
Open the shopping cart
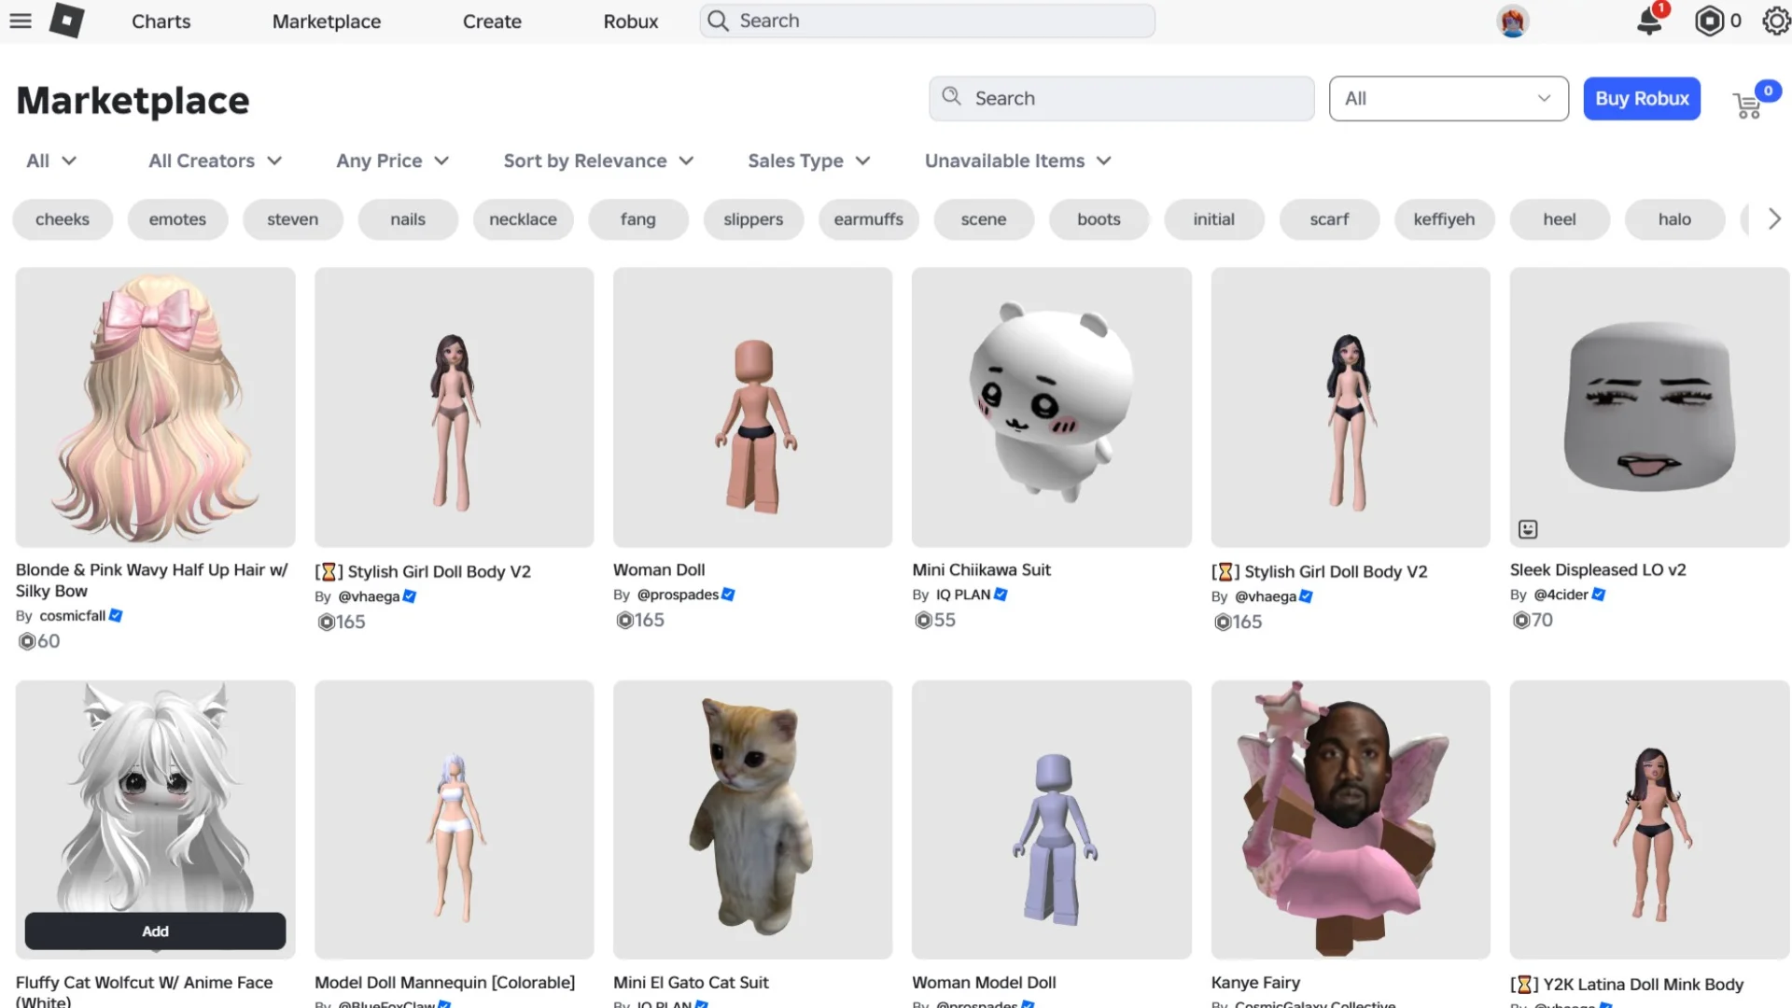click(x=1747, y=105)
